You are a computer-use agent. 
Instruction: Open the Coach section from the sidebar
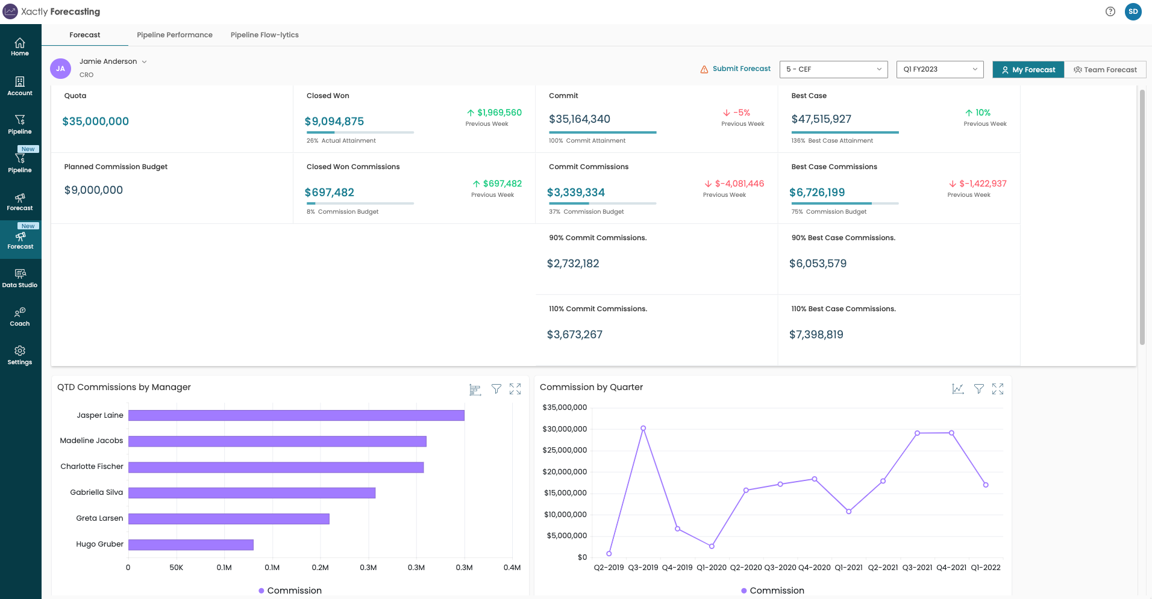(20, 316)
